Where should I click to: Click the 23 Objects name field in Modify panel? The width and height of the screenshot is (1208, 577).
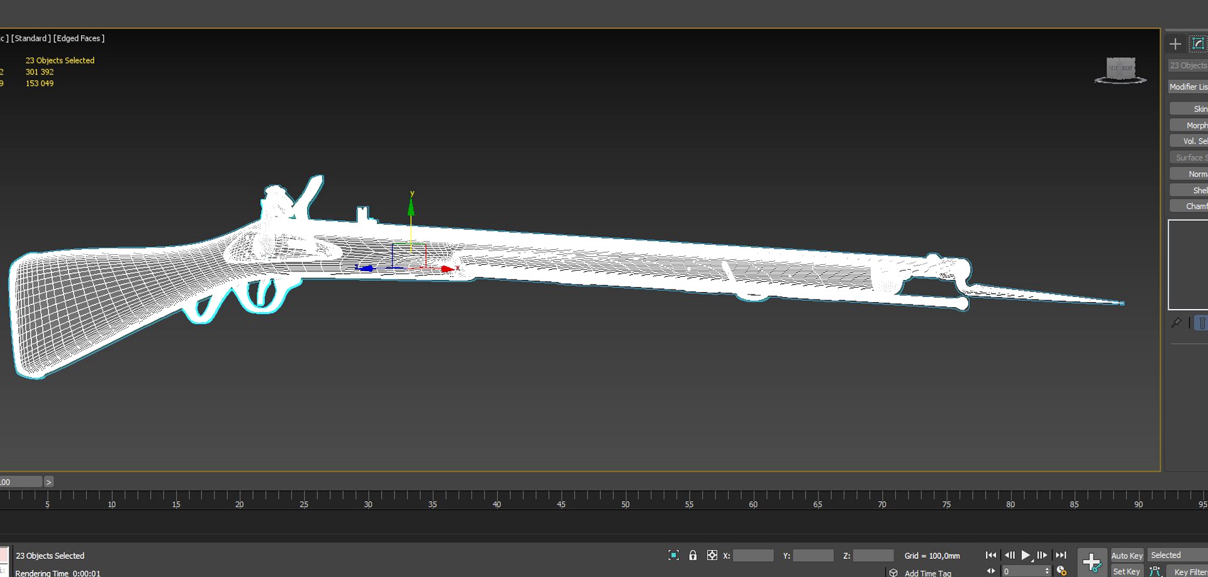(x=1188, y=65)
